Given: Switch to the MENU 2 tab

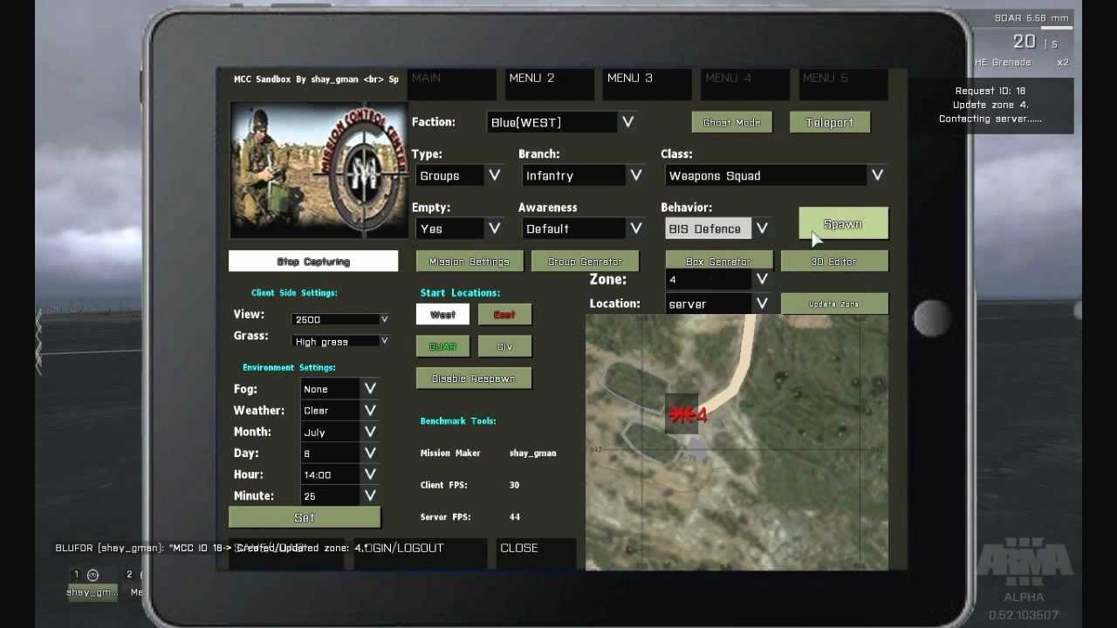Looking at the screenshot, I should 550,85.
